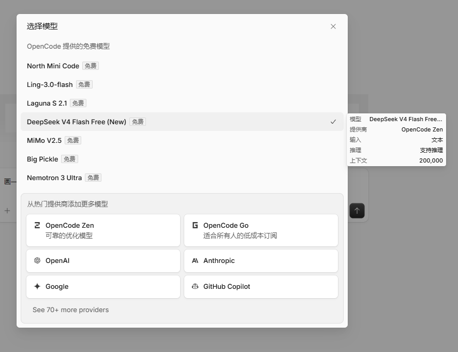The height and width of the screenshot is (352, 458).
Task: Add the OpenCode Zen provider
Action: [103, 230]
